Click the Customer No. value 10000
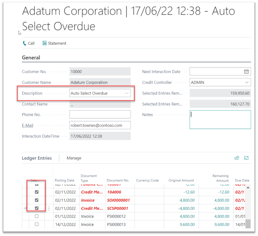Image resolution: width=258 pixels, height=236 pixels. click(x=100, y=72)
